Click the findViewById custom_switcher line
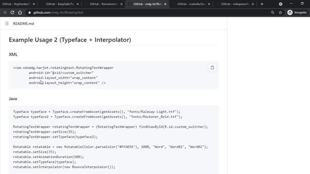This screenshot has height=174, width=310. pyautogui.click(x=110, y=127)
